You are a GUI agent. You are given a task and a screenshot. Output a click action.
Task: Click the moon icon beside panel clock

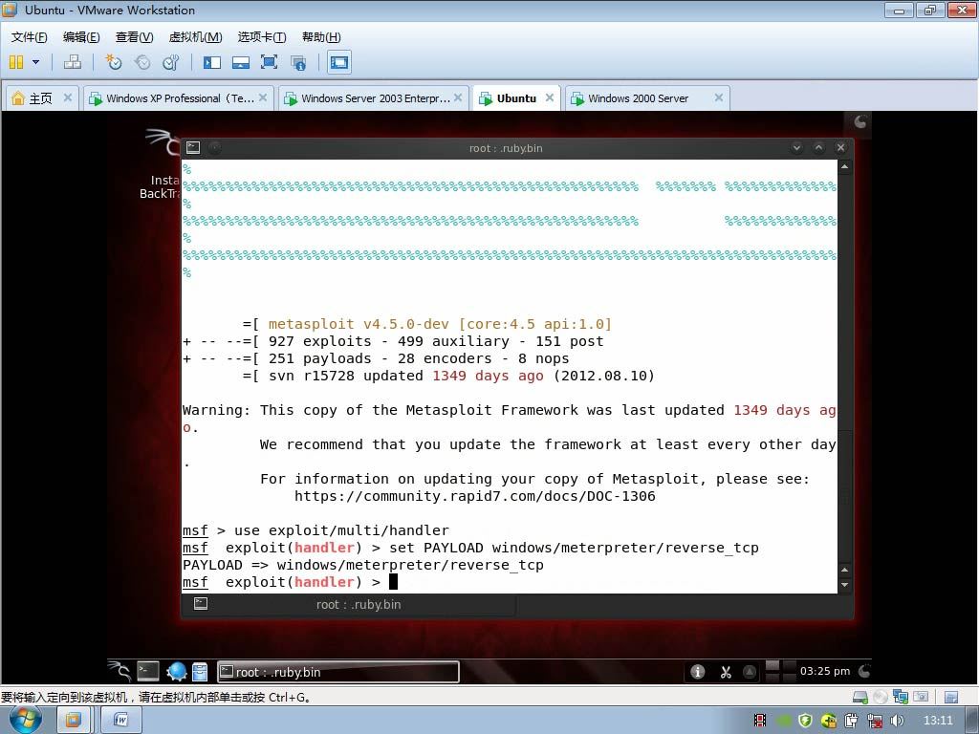(864, 671)
